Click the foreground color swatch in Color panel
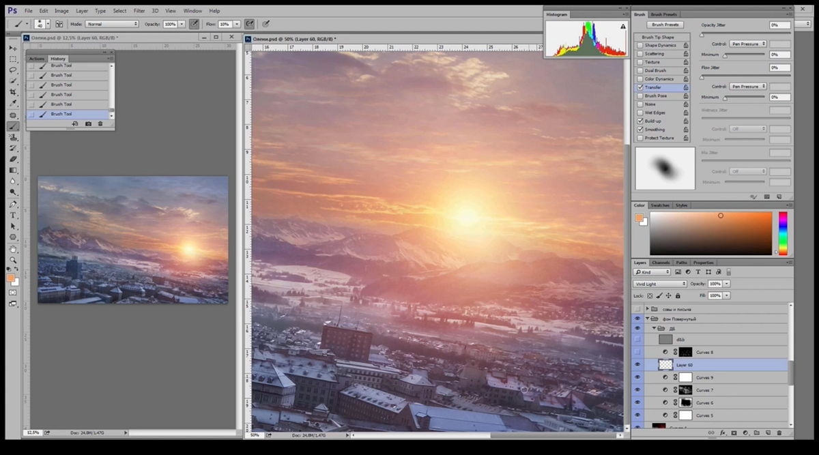Screen dimensions: 819x455 click(640, 218)
